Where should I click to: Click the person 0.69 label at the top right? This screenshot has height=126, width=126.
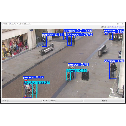[114, 32]
